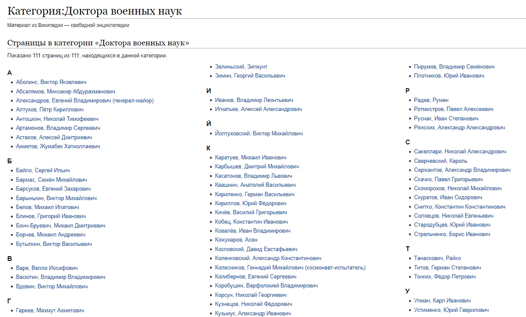This screenshot has height=317, width=526.
Task: Click Иванов, Владимир Леонтьевич link
Action: [254, 100]
